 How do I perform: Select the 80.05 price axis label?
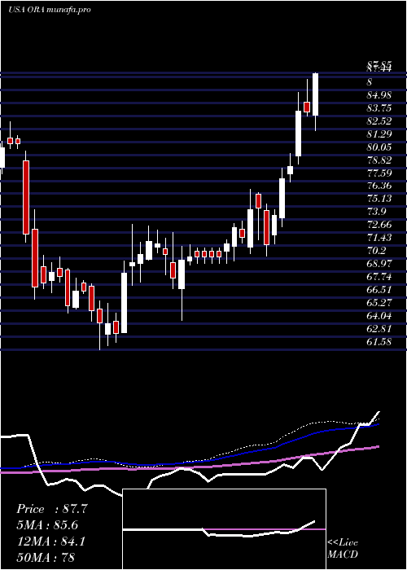(x=379, y=147)
